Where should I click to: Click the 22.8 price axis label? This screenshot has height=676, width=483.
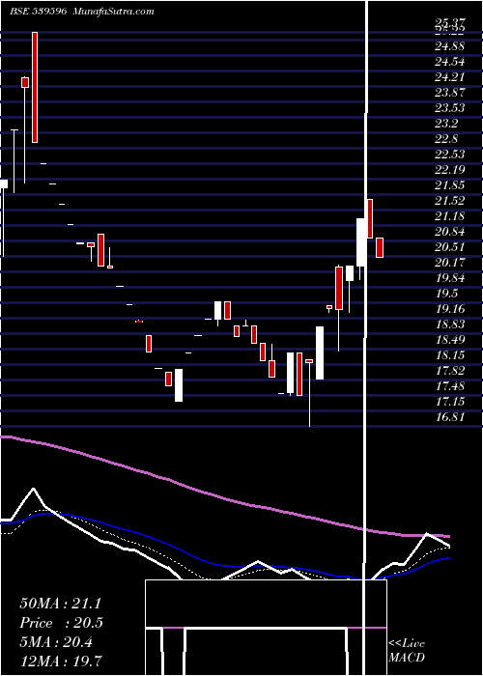click(x=446, y=139)
